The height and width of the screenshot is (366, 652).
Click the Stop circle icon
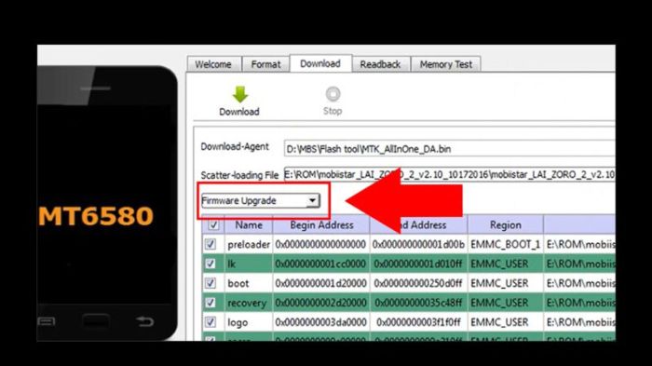click(333, 94)
